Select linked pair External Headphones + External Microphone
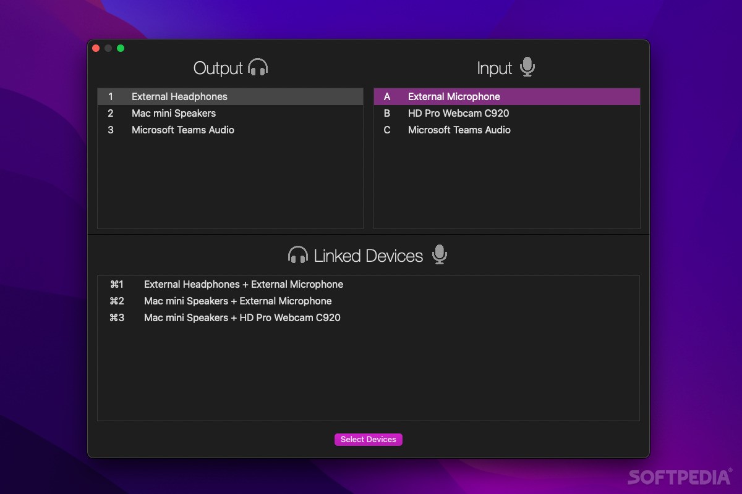This screenshot has width=742, height=494. (x=369, y=285)
